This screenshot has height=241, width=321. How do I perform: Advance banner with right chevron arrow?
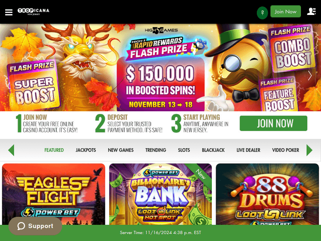[310, 76]
